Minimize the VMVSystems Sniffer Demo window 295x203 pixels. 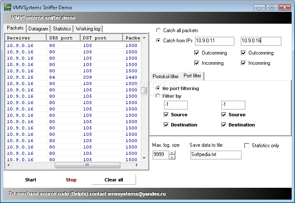tap(259, 8)
